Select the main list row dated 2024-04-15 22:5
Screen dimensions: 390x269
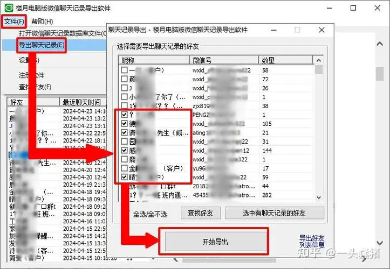[x=58, y=229]
